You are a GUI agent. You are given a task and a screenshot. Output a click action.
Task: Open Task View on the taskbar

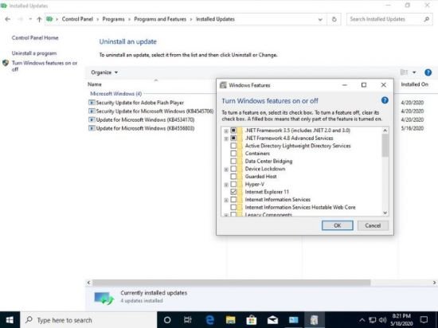188,320
